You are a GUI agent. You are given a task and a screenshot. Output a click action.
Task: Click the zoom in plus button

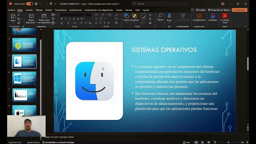238,142
